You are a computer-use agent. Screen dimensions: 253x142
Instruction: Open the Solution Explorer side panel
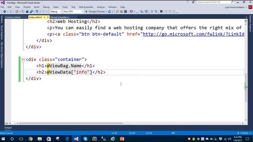(x=250, y=24)
